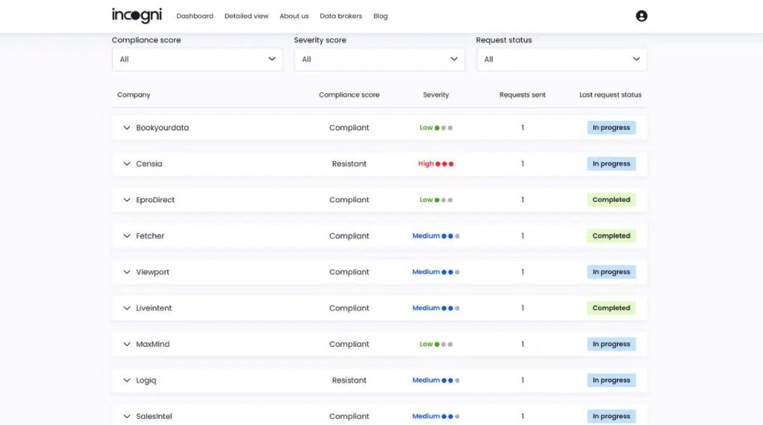Click the Severity score filter label
The width and height of the screenshot is (763, 425).
pos(320,40)
